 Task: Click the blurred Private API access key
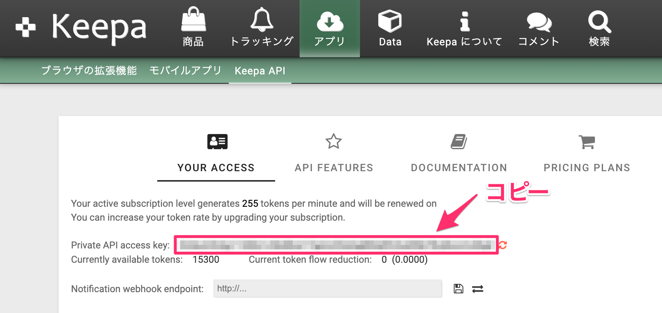(x=336, y=245)
